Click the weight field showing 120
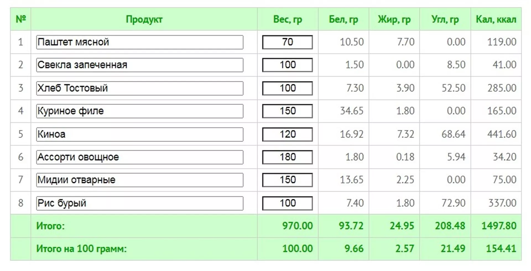This screenshot has width=531, height=271. pyautogui.click(x=287, y=134)
